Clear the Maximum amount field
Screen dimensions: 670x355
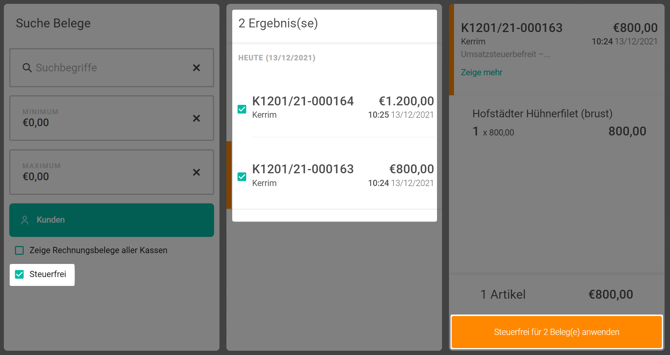click(196, 172)
